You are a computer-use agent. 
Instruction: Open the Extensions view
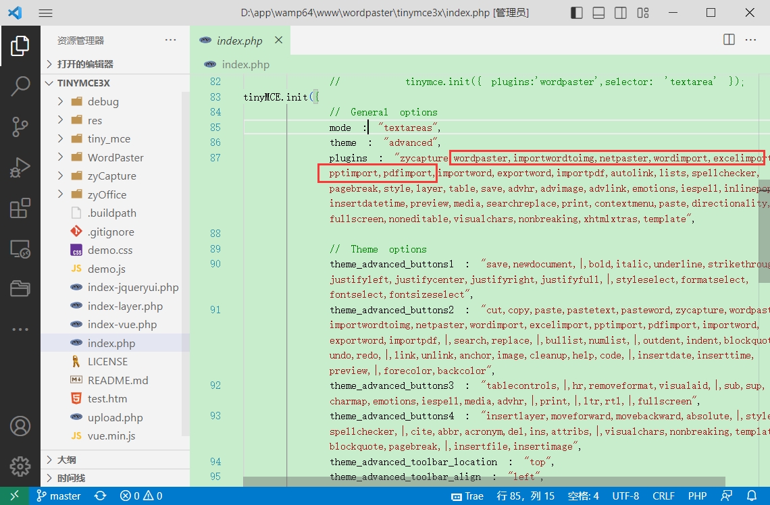(x=20, y=209)
